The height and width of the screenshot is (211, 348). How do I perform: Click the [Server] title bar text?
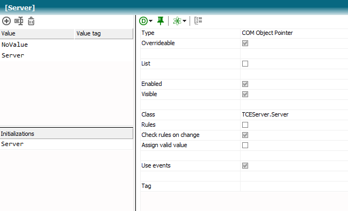pos(20,8)
